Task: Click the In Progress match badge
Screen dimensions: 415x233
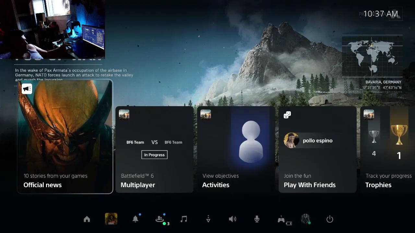Action: pos(154,155)
